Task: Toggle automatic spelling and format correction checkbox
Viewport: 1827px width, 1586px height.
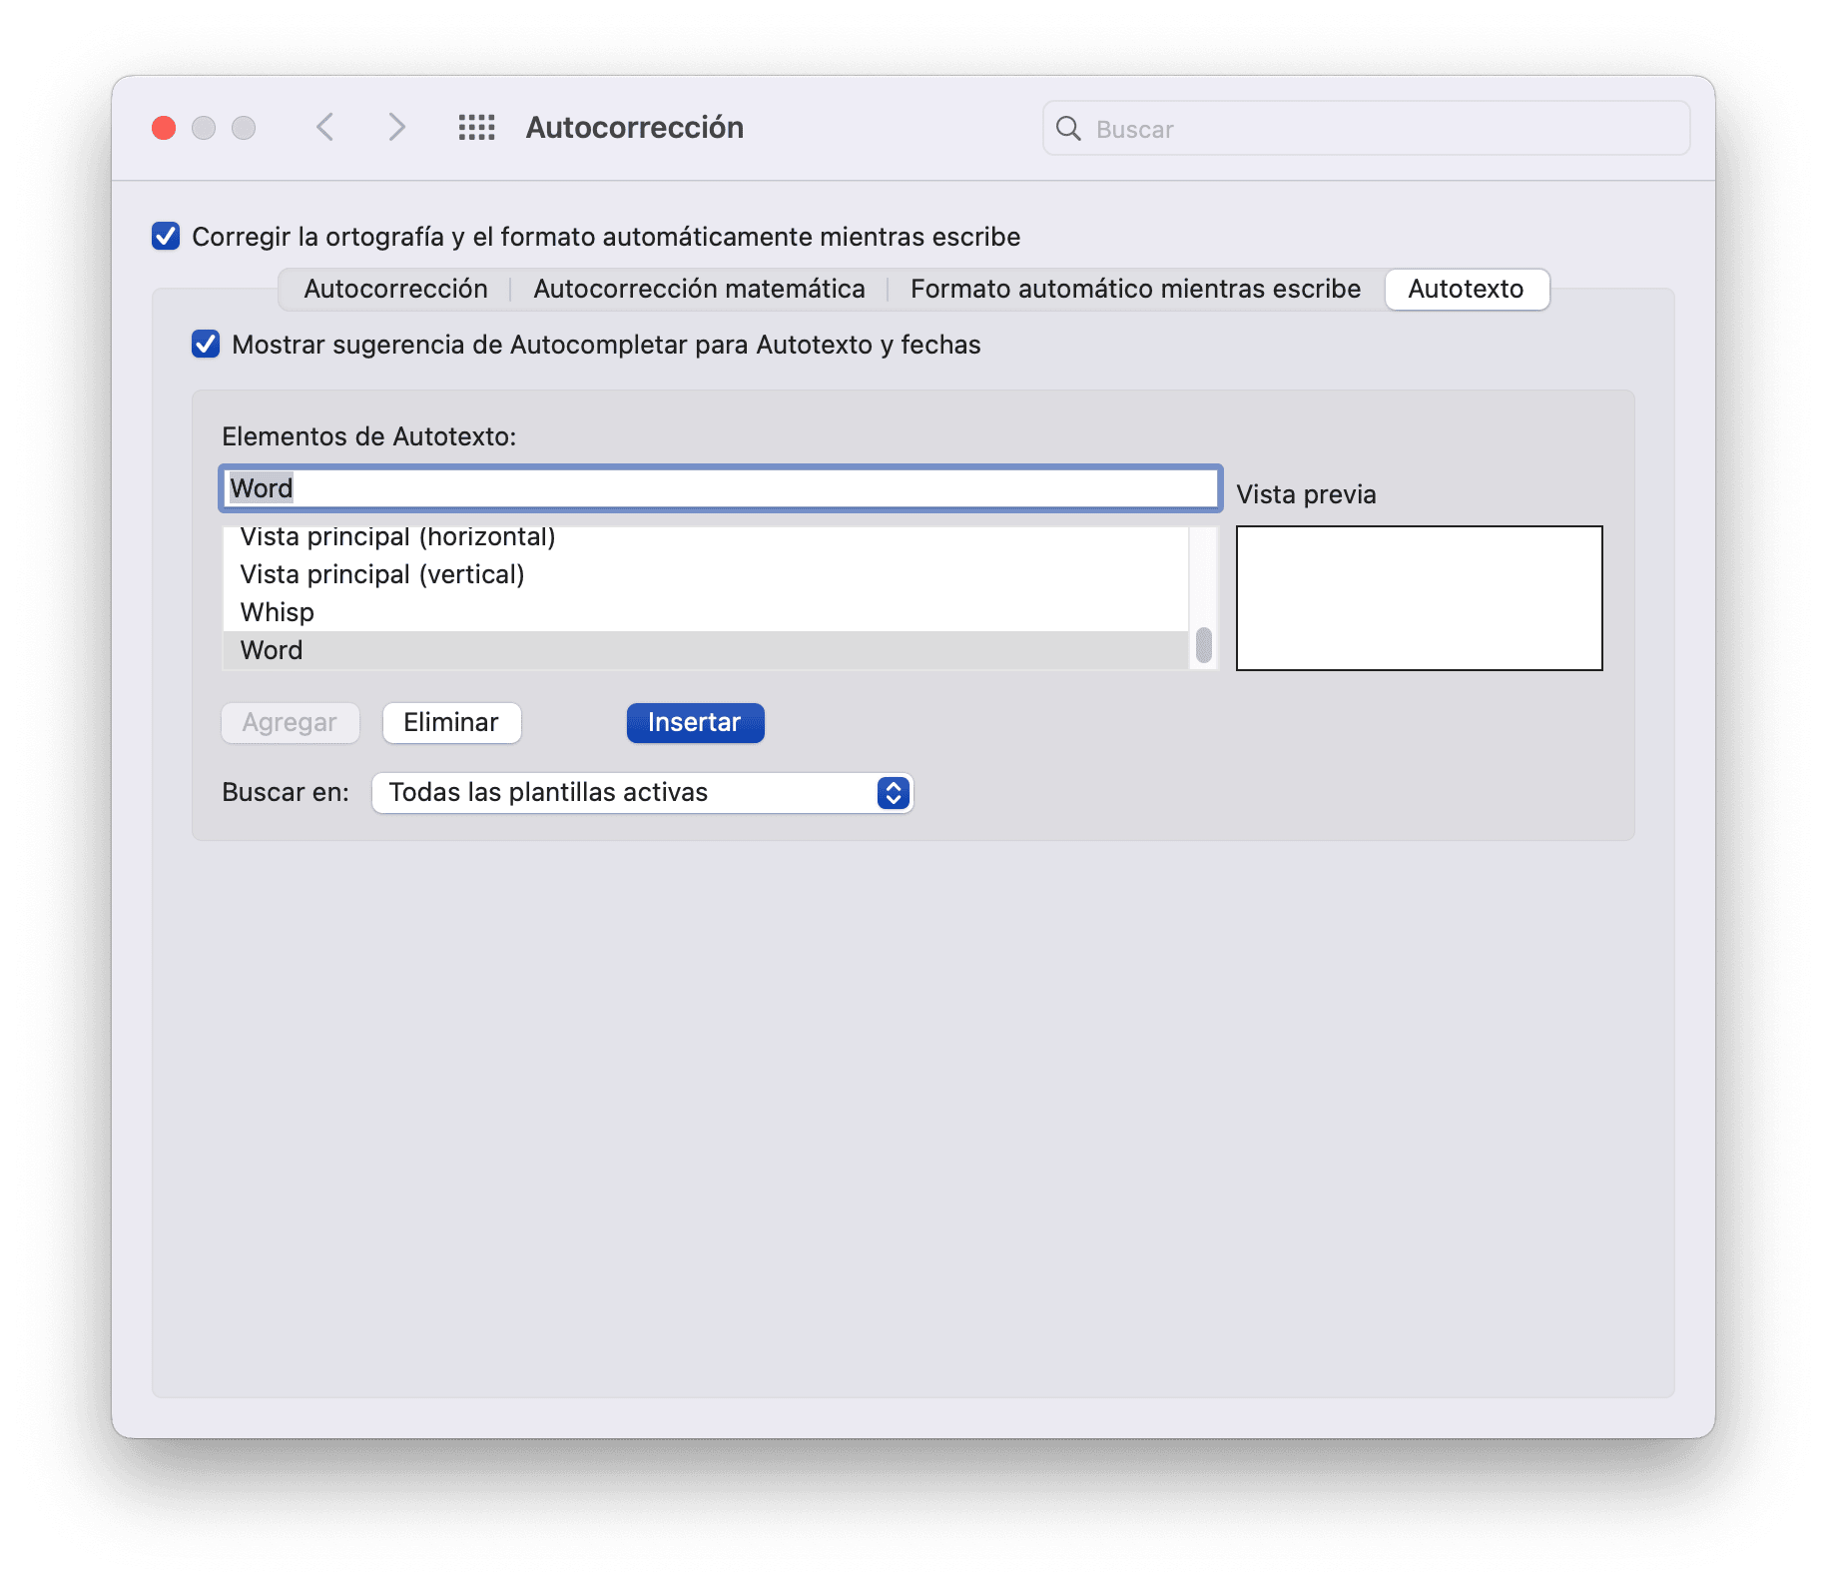Action: [x=166, y=237]
